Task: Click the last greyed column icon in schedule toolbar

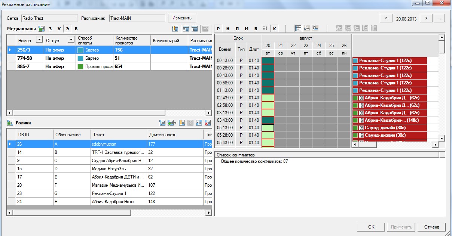Action: [373, 28]
